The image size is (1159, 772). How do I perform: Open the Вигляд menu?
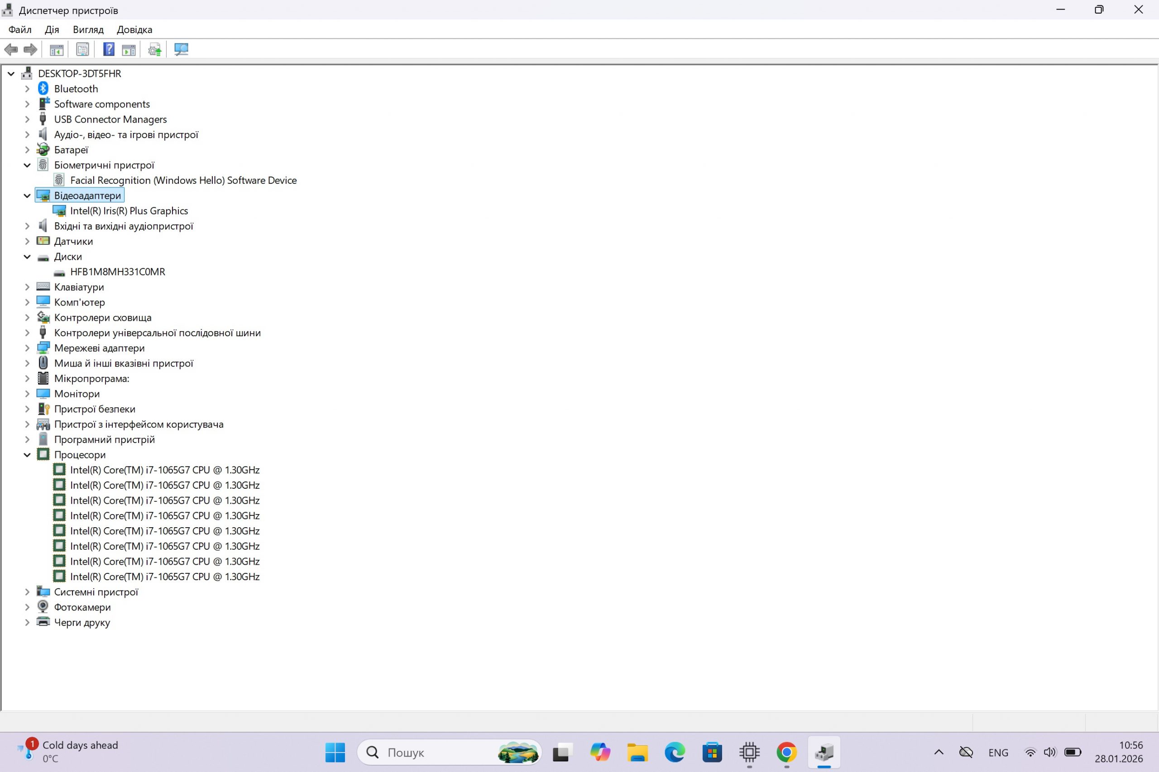(88, 29)
